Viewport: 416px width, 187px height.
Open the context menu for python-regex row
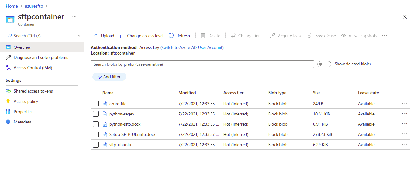tap(404, 114)
